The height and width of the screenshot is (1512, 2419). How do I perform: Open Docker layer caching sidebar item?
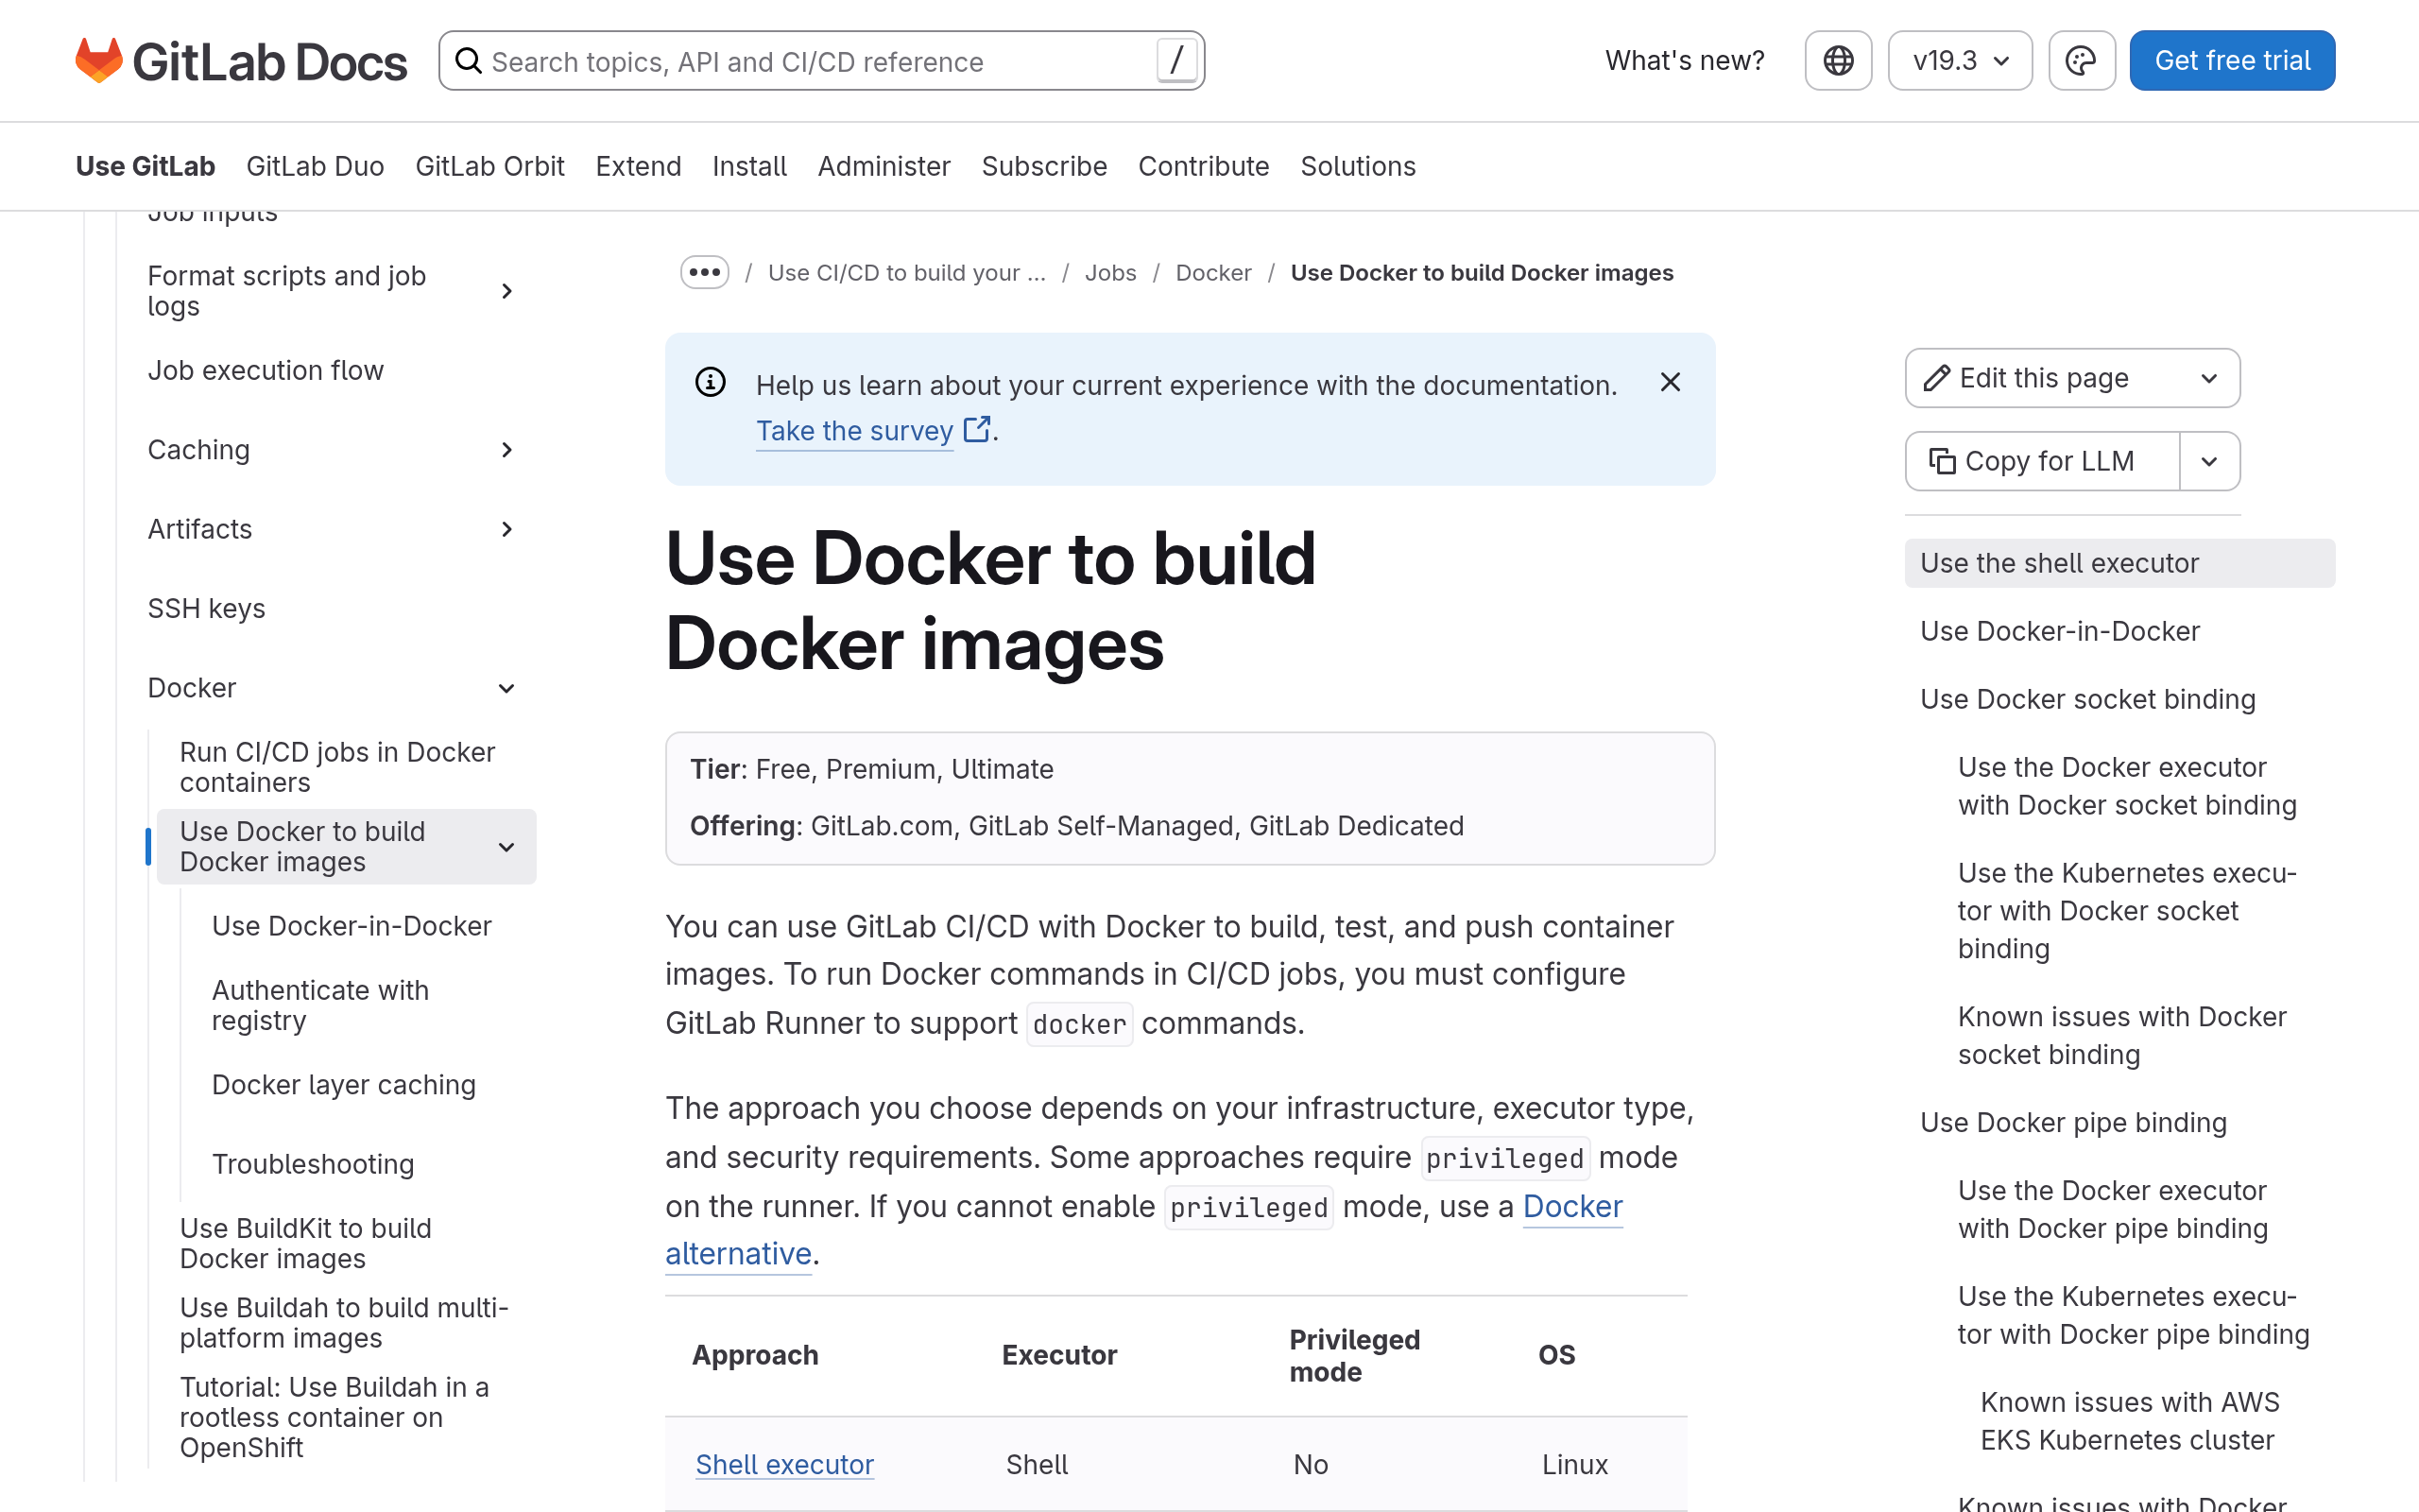[344, 1085]
